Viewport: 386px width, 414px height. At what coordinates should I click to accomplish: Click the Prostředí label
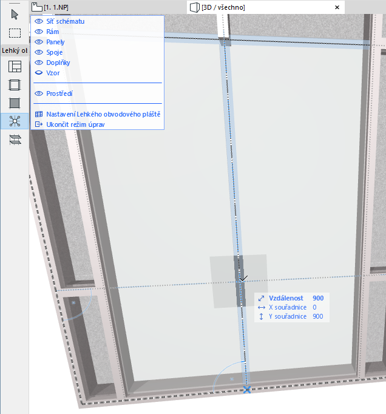pos(59,93)
